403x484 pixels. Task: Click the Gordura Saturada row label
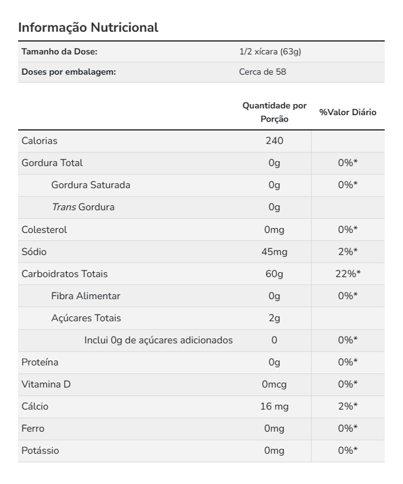coord(91,185)
